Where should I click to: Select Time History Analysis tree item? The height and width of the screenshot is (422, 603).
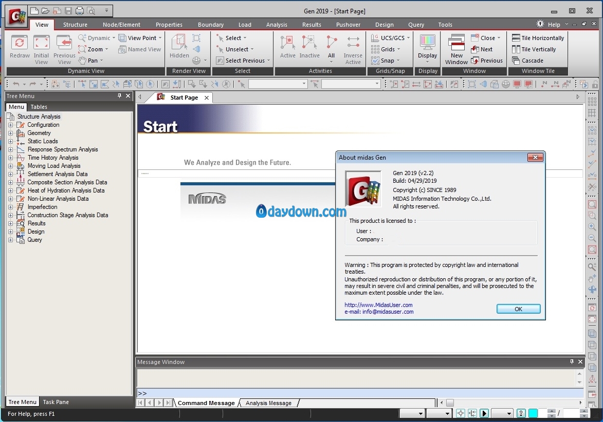click(x=52, y=158)
